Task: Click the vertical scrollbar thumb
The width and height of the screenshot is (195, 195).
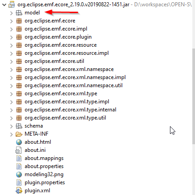Action: [x=194, y=96]
